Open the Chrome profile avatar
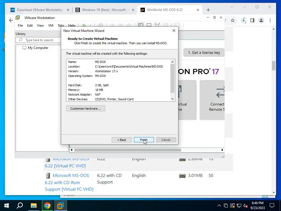Image resolution: width=281 pixels, height=211 pixels. tap(261, 20)
